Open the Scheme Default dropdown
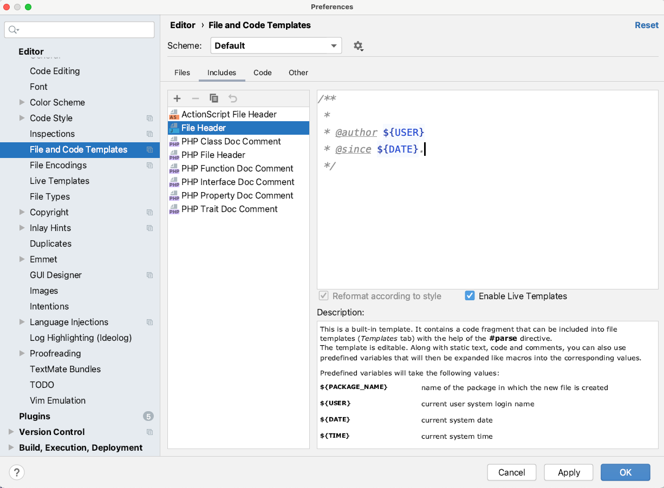The height and width of the screenshot is (488, 664). 276,45
